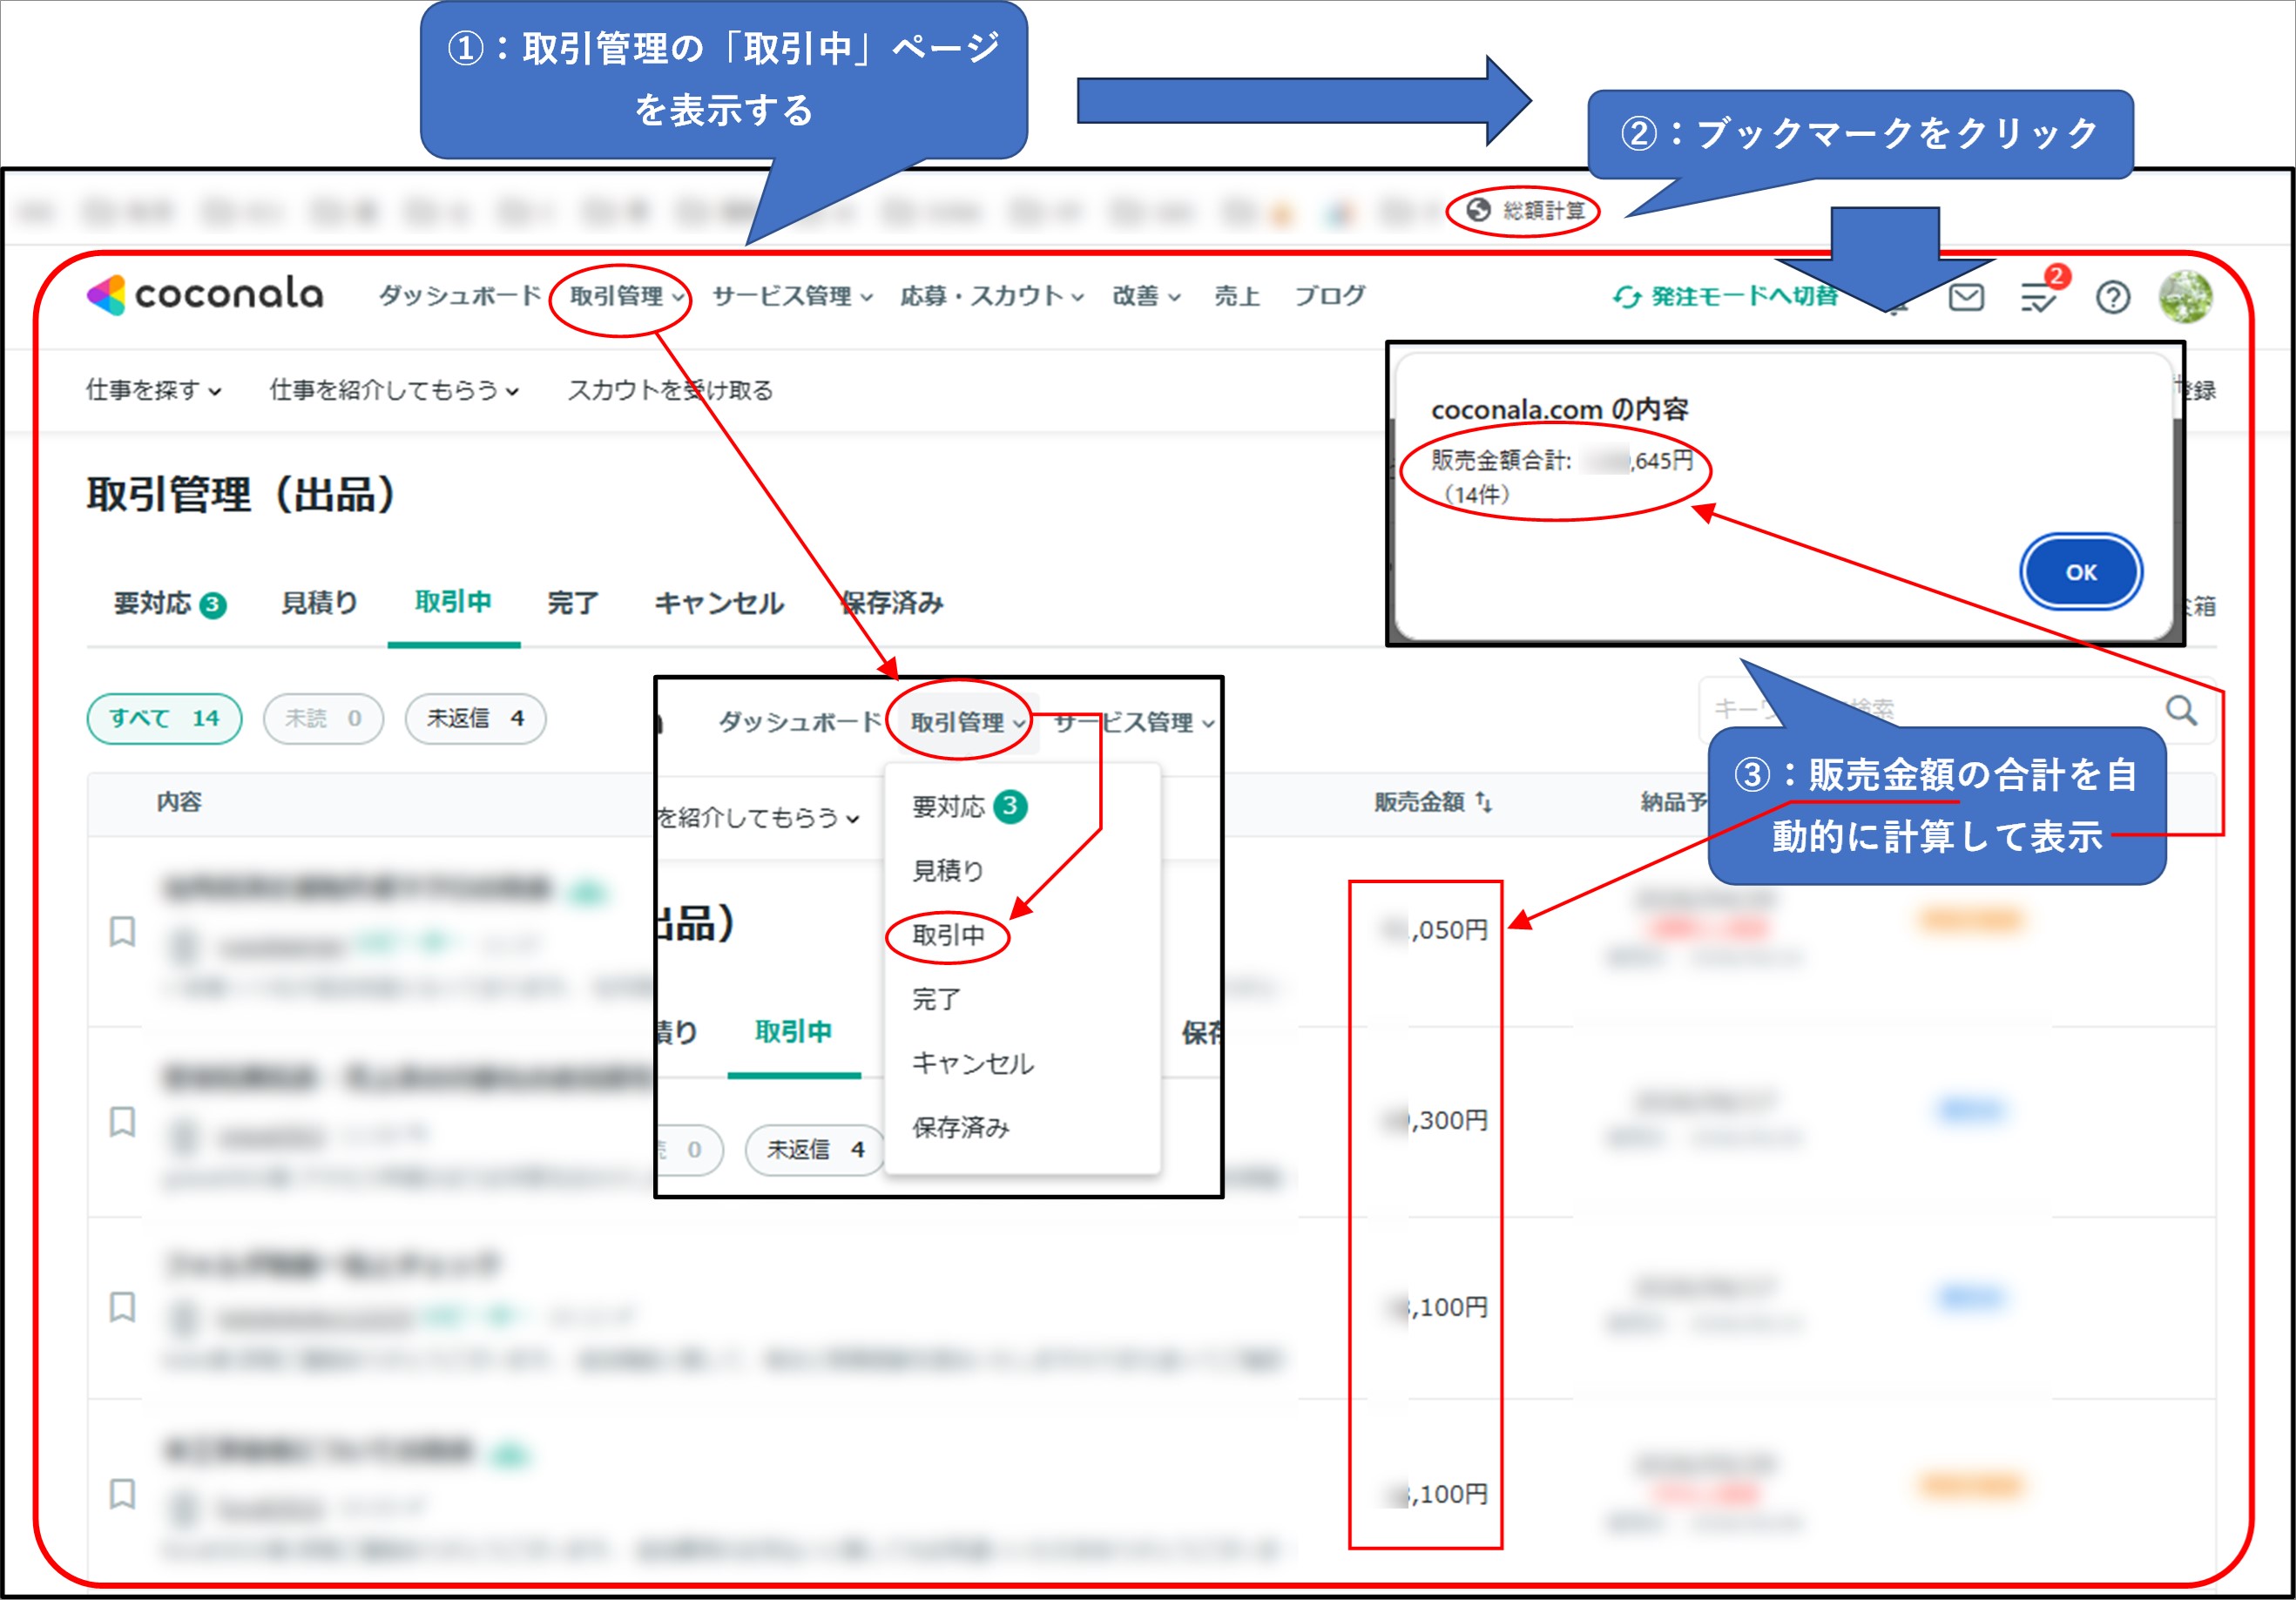The image size is (2296, 1600).
Task: Expand 仕事を紹介してもらう in the sub navigation
Action: click(394, 390)
